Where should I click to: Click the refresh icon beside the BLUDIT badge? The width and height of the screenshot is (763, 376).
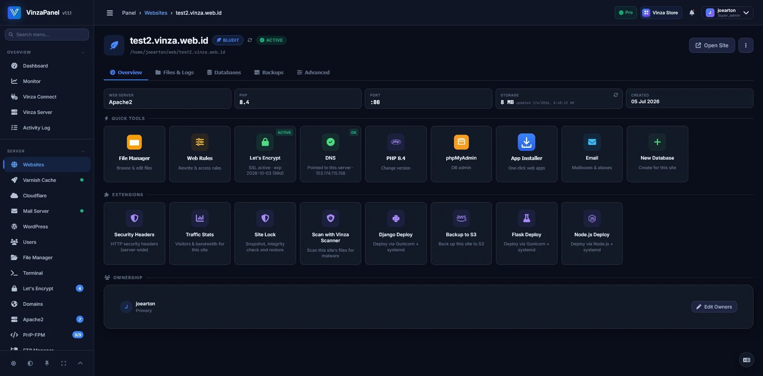[x=250, y=40]
